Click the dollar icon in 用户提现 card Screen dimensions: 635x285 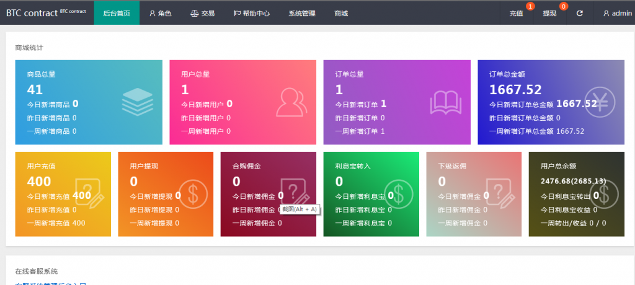(192, 193)
